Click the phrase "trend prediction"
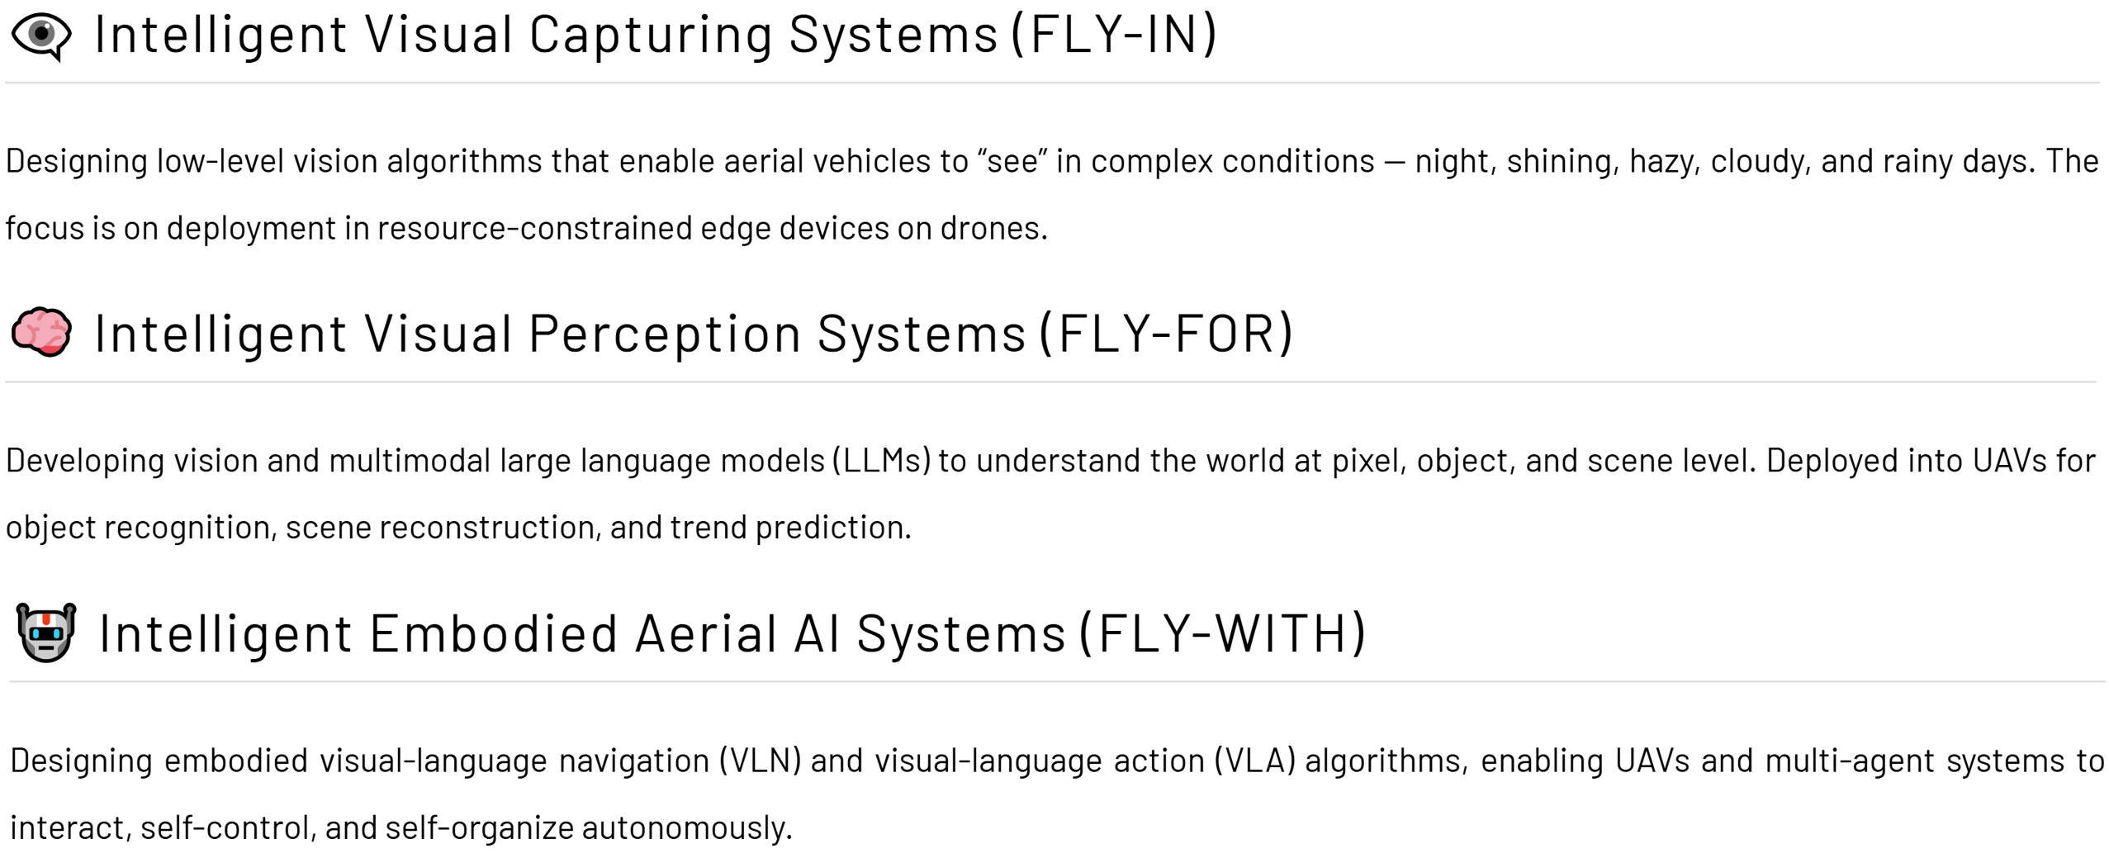The height and width of the screenshot is (858, 2109). [x=790, y=528]
